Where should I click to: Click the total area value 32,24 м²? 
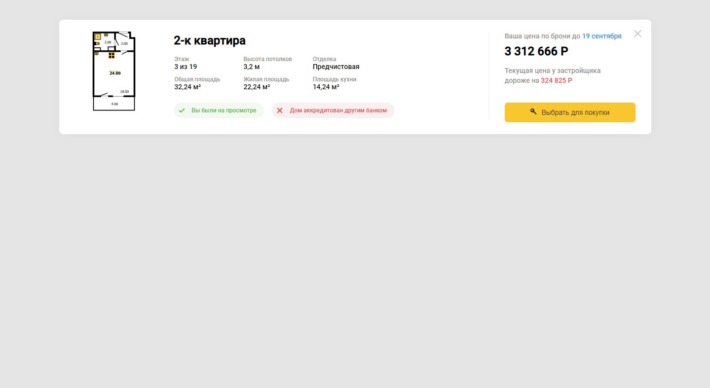click(x=187, y=87)
